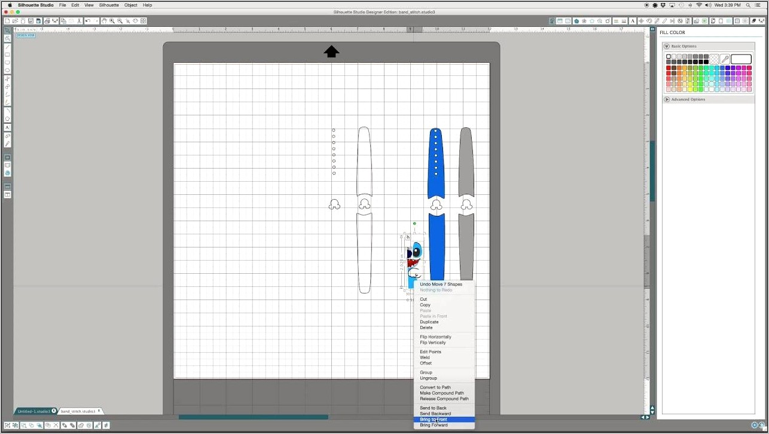Choose Release Compound Path
Viewport: 769px width, 434px height.
point(444,399)
